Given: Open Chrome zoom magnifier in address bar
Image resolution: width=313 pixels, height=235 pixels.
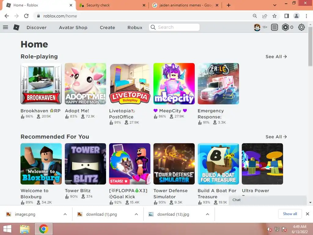Looking at the screenshot, I should click(255, 16).
